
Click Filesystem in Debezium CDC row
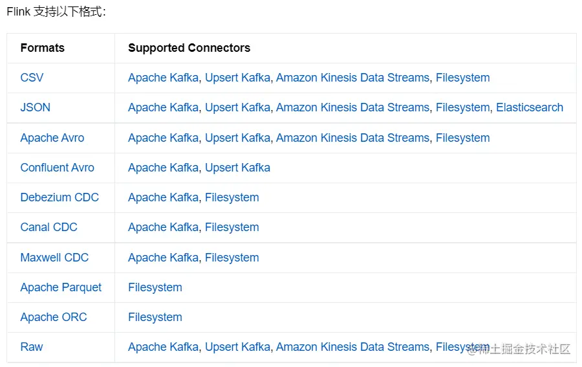click(x=232, y=197)
